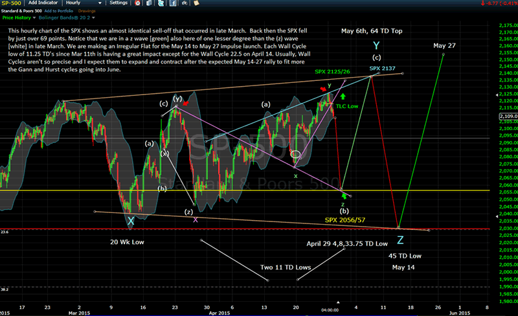518x316 pixels.
Task: Click the SPX 2056/57 yellow label
Action: tap(344, 220)
